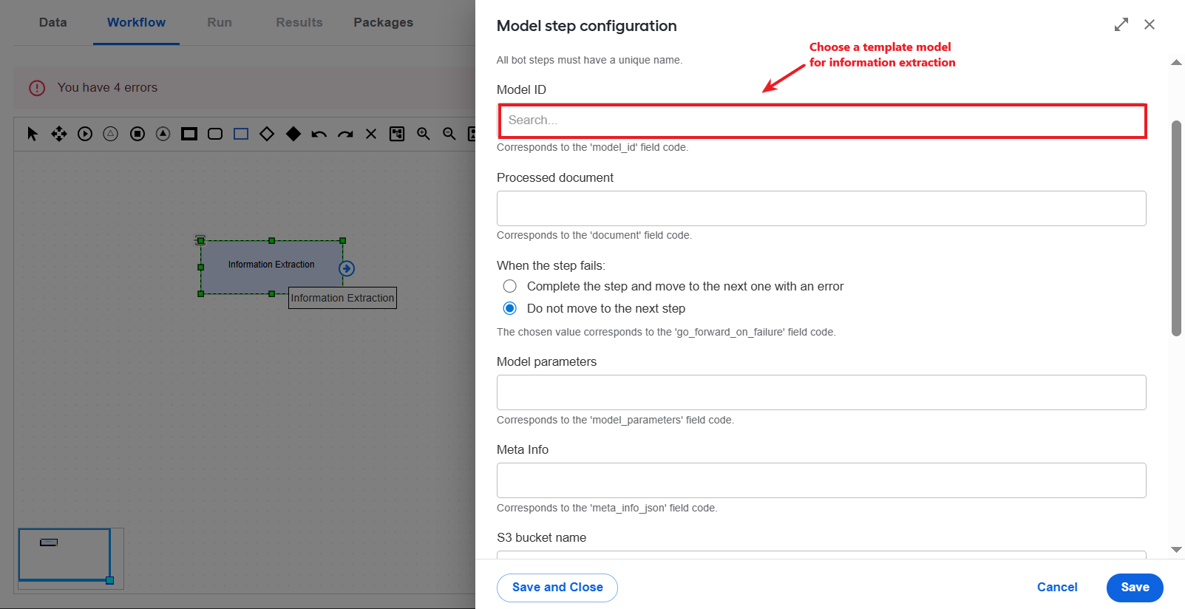
Task: Undo the last workflow change
Action: pyautogui.click(x=319, y=134)
